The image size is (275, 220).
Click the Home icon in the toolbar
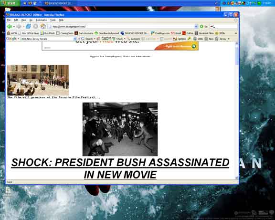(x=43, y=26)
